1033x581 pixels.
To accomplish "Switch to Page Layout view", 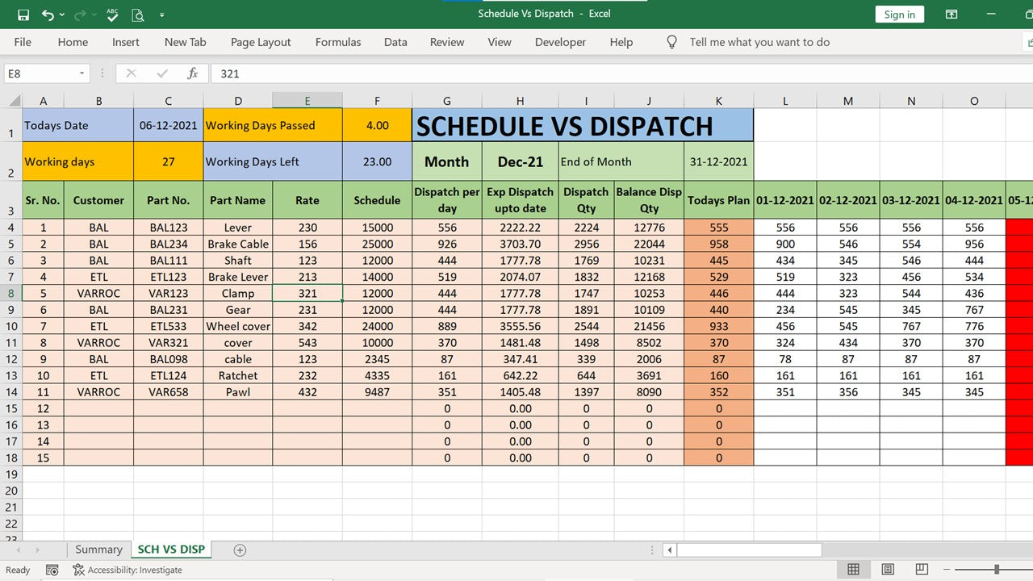I will pyautogui.click(x=886, y=570).
